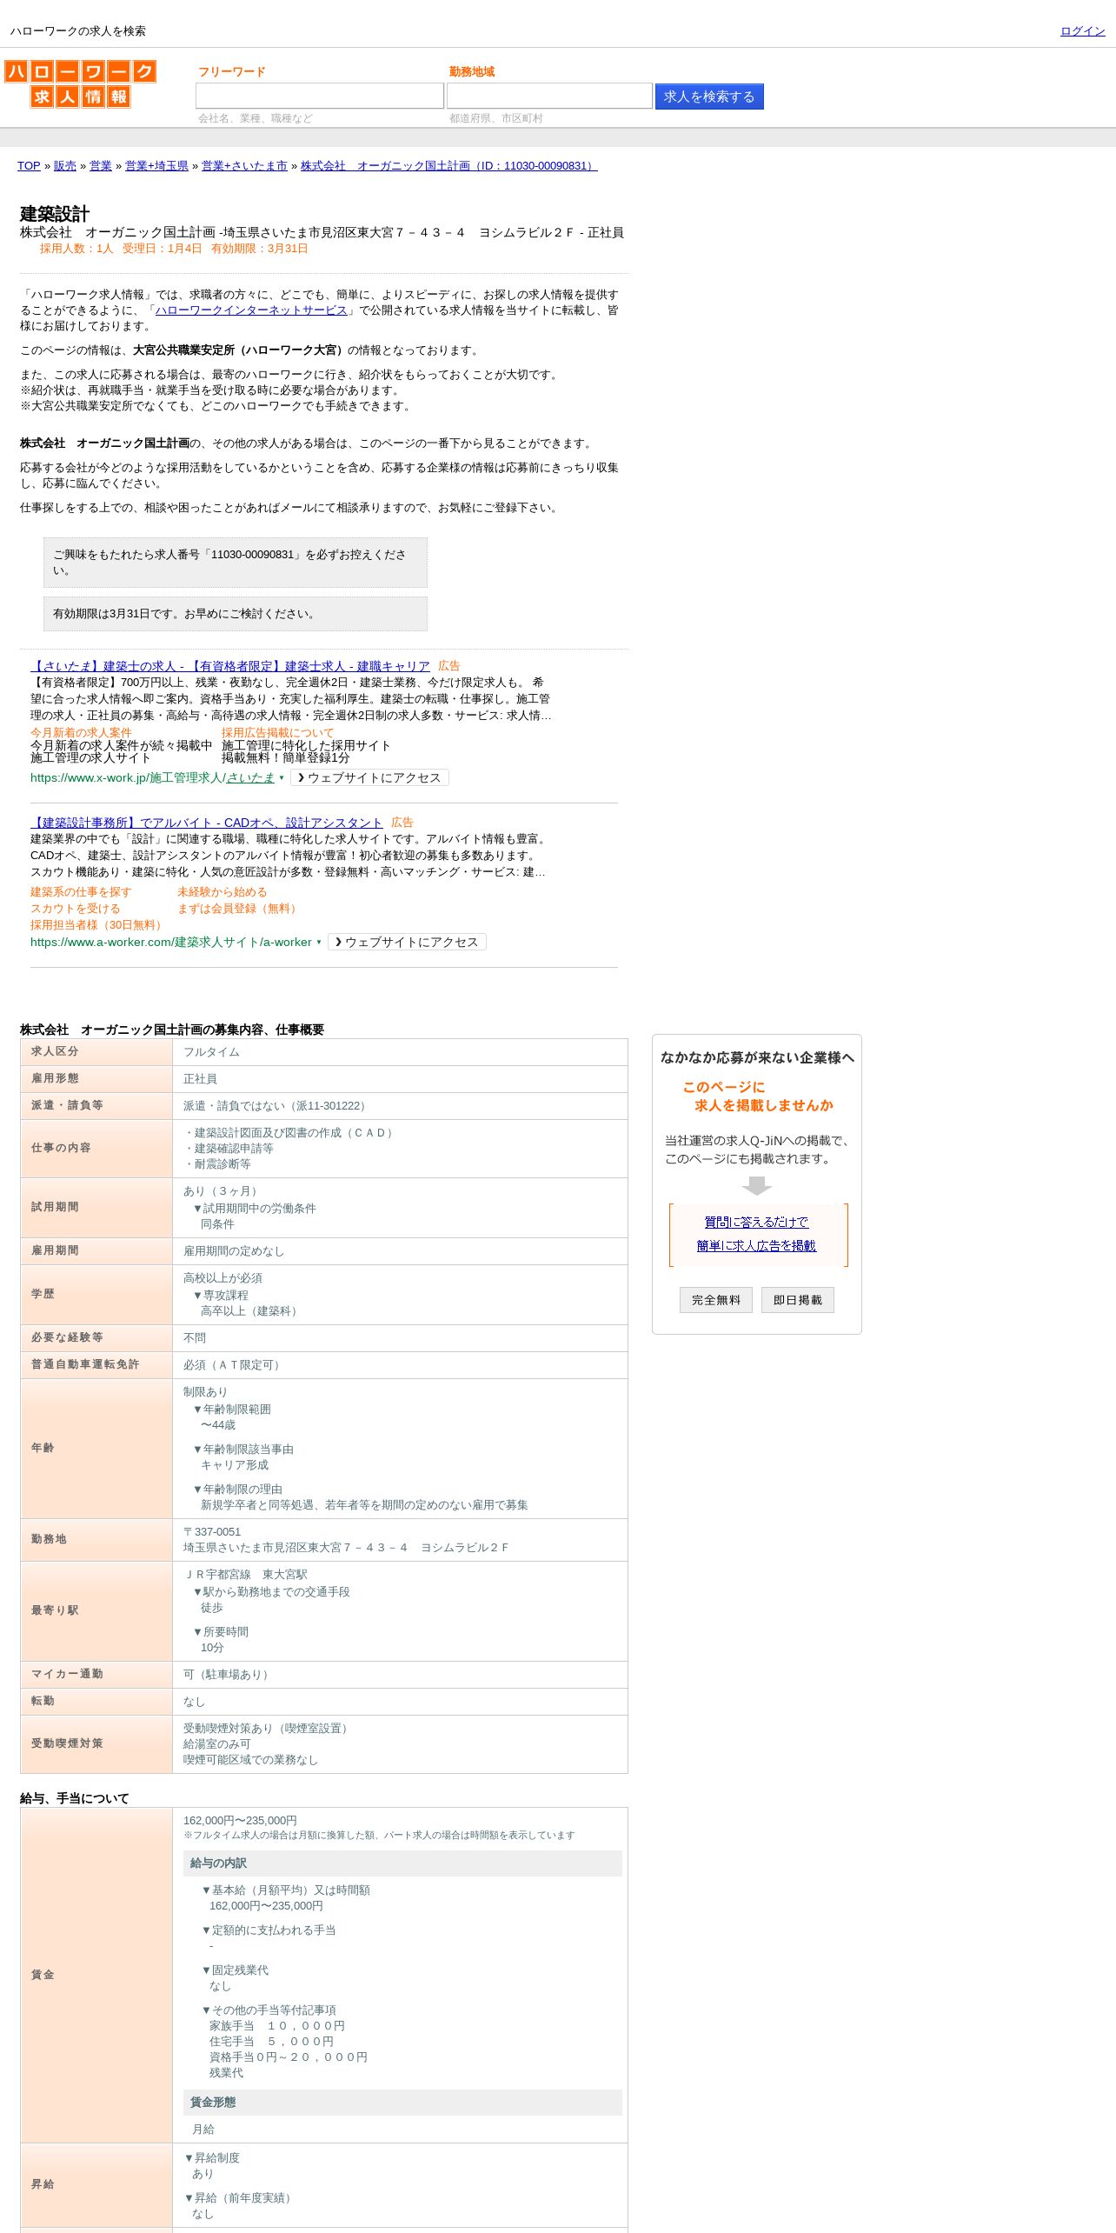Click the 求人番号 11030-00090831 notice box
The image size is (1116, 2233).
tap(236, 563)
